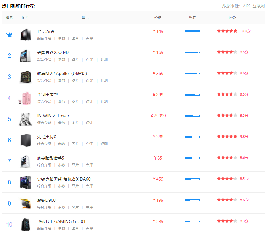The image size is (265, 234).
Task: Open 爱国者YOGO M2 product title link
Action: point(53,52)
